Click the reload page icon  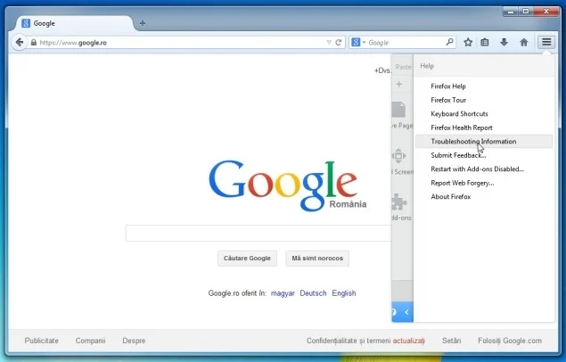coord(338,42)
